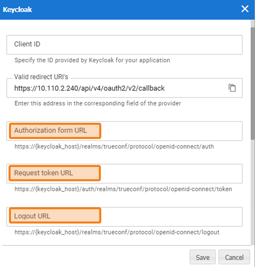Click the openid-connect/logout example URL
255x267 pixels.
pos(117,232)
